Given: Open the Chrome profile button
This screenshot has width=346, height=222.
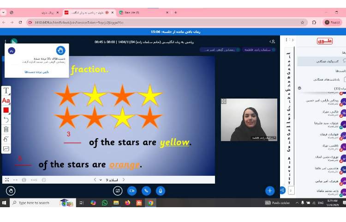Looking at the screenshot, I should (x=333, y=22).
